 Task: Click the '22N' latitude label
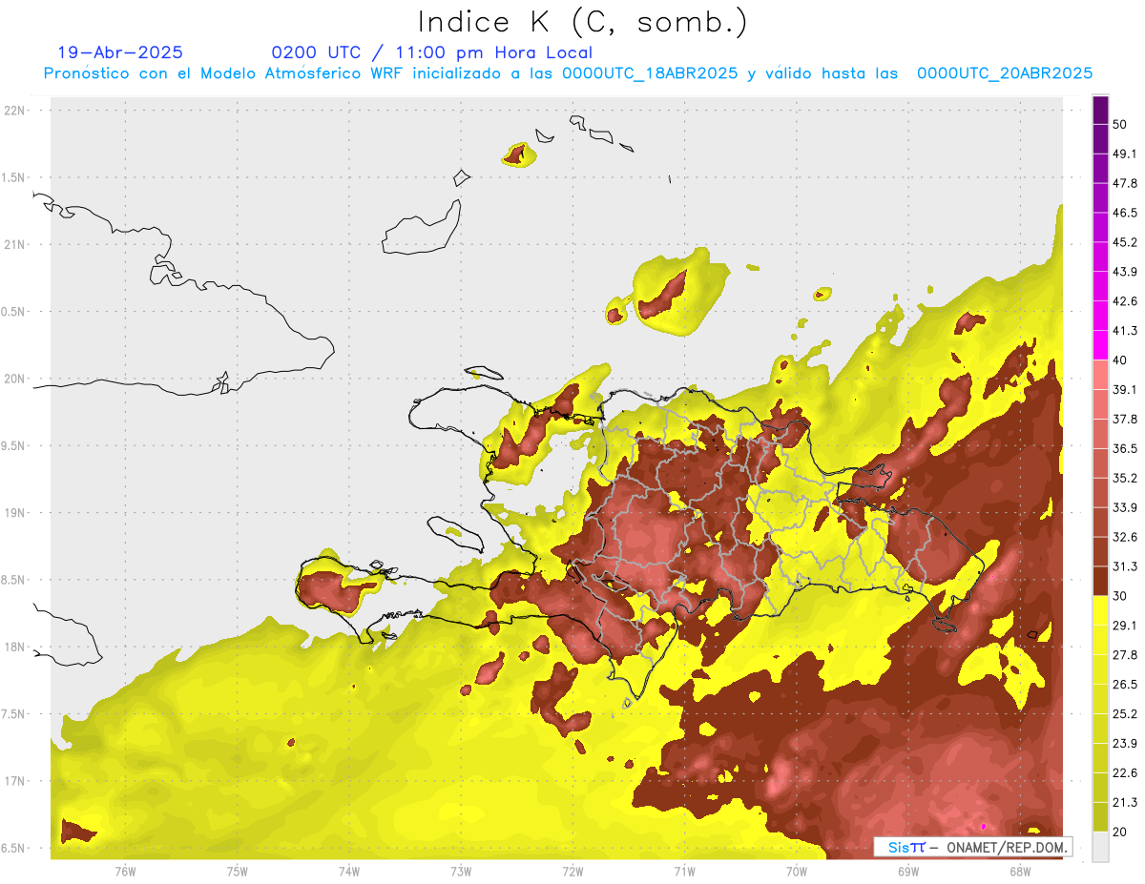point(14,111)
